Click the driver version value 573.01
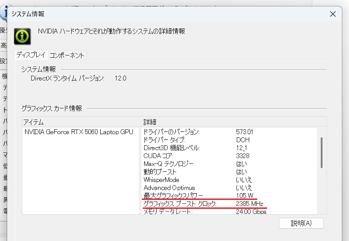Viewport: 349px width, 241px height. pyautogui.click(x=244, y=132)
